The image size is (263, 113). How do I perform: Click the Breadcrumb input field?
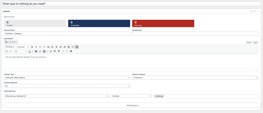coord(195,33)
